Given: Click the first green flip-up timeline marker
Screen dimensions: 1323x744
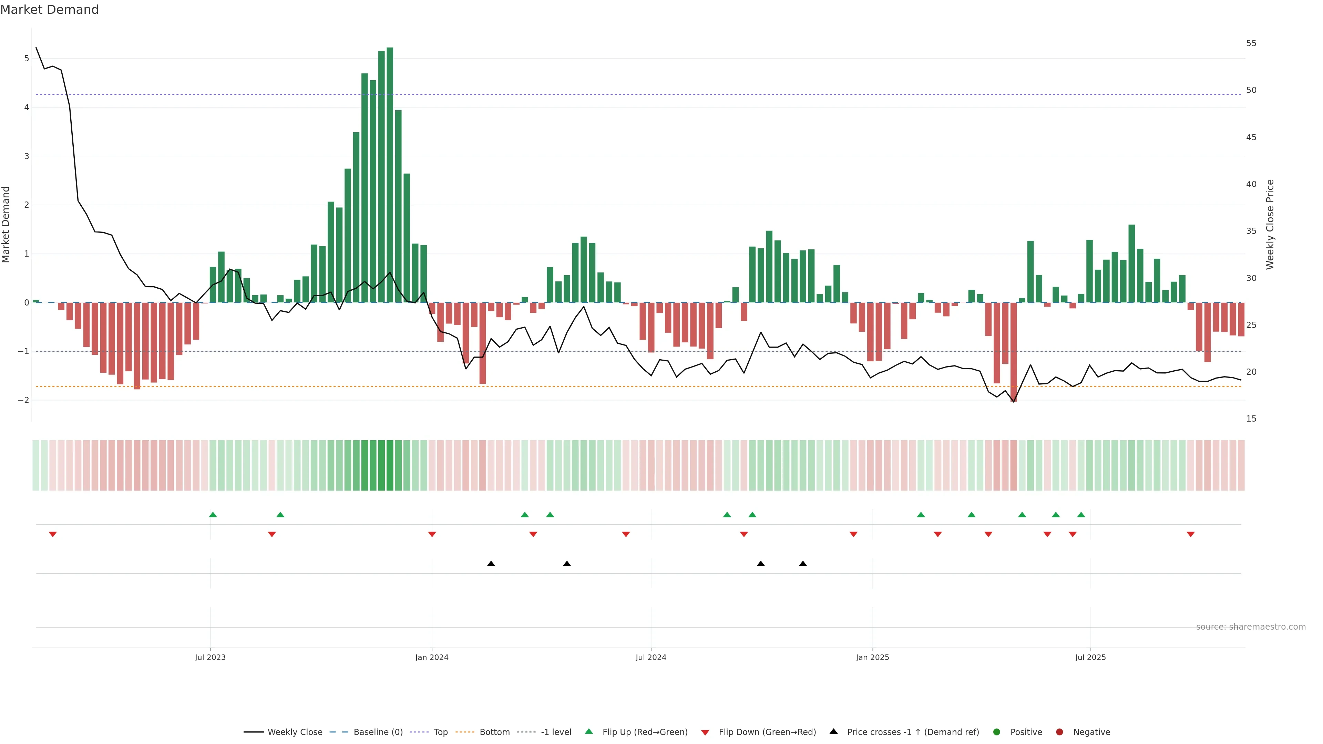Looking at the screenshot, I should 213,515.
